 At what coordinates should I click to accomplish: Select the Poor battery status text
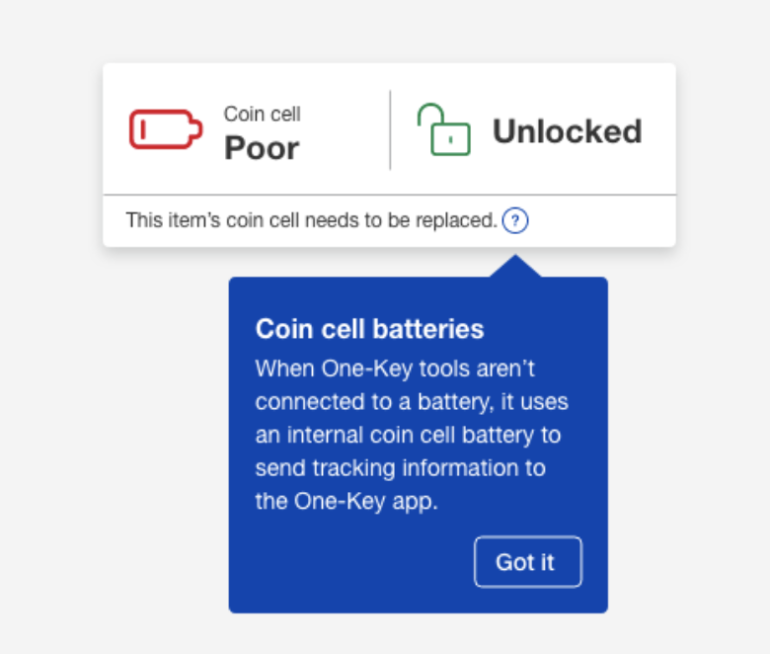[262, 148]
